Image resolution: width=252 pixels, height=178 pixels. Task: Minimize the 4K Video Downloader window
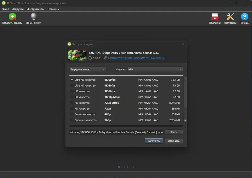(226, 3)
